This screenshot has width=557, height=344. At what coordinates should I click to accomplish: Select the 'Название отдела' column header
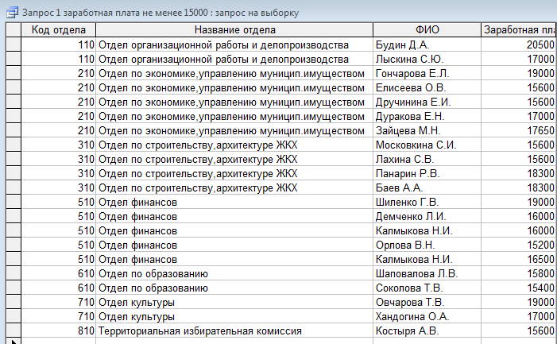click(x=234, y=30)
